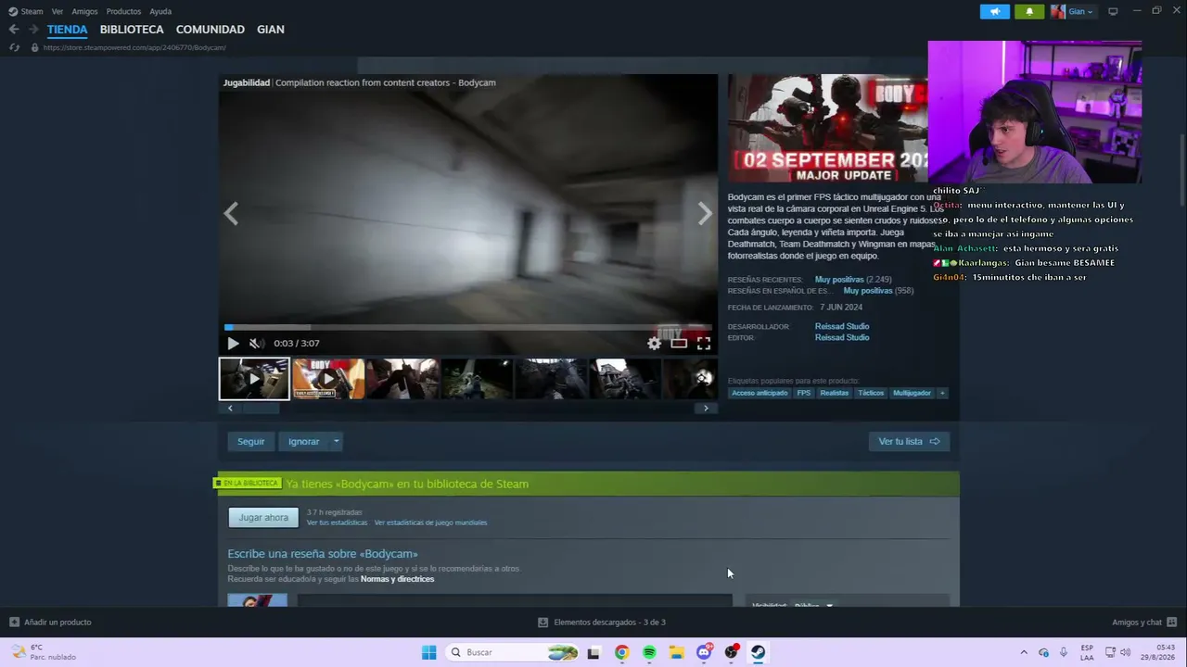Switch to BIBLIOTECA tab
This screenshot has width=1187, height=667.
[132, 30]
